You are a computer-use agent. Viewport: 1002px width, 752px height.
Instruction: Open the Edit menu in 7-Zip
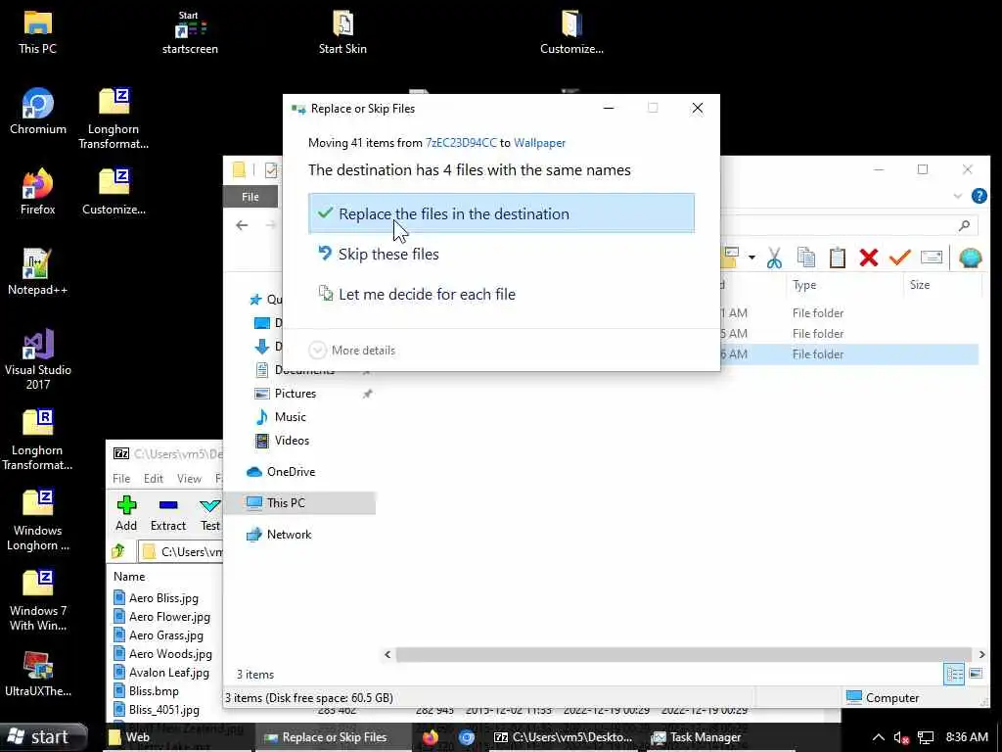[x=154, y=478]
